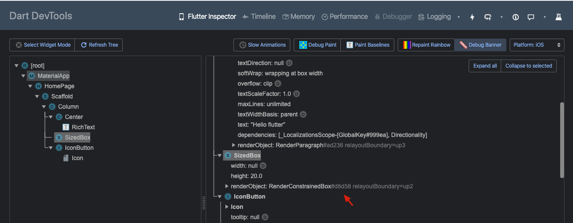The width and height of the screenshot is (573, 223).
Task: Click the default-value badge beside textDirection
Action: pos(289,63)
